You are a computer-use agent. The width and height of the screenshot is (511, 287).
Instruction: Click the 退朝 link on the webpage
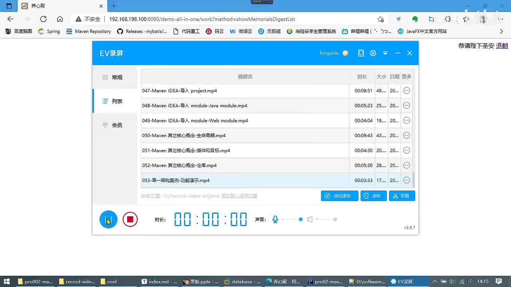[502, 46]
